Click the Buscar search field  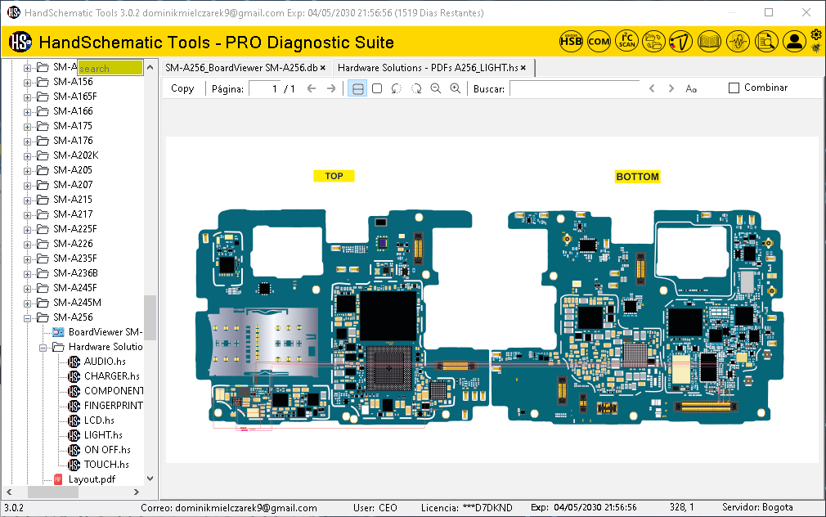tap(575, 88)
